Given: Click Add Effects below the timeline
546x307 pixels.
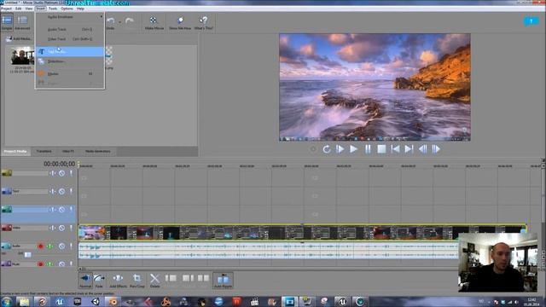Looking at the screenshot, I should point(118,281).
